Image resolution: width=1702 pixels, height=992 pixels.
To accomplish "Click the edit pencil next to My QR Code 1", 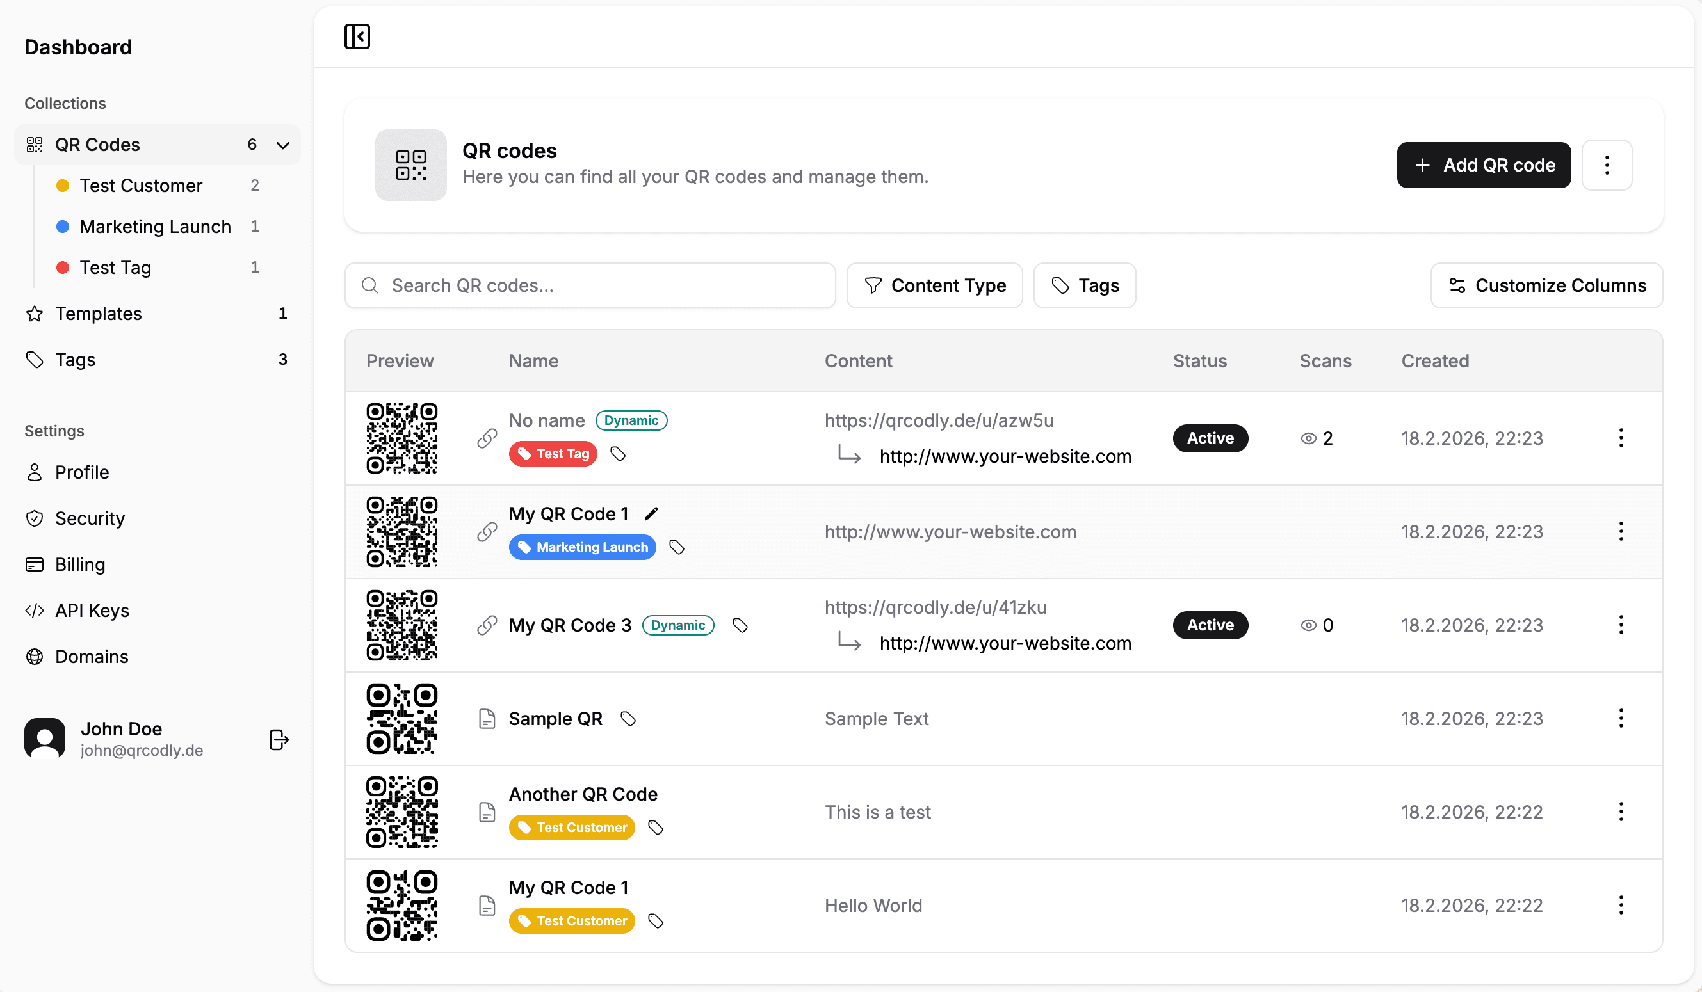I will click(x=651, y=513).
